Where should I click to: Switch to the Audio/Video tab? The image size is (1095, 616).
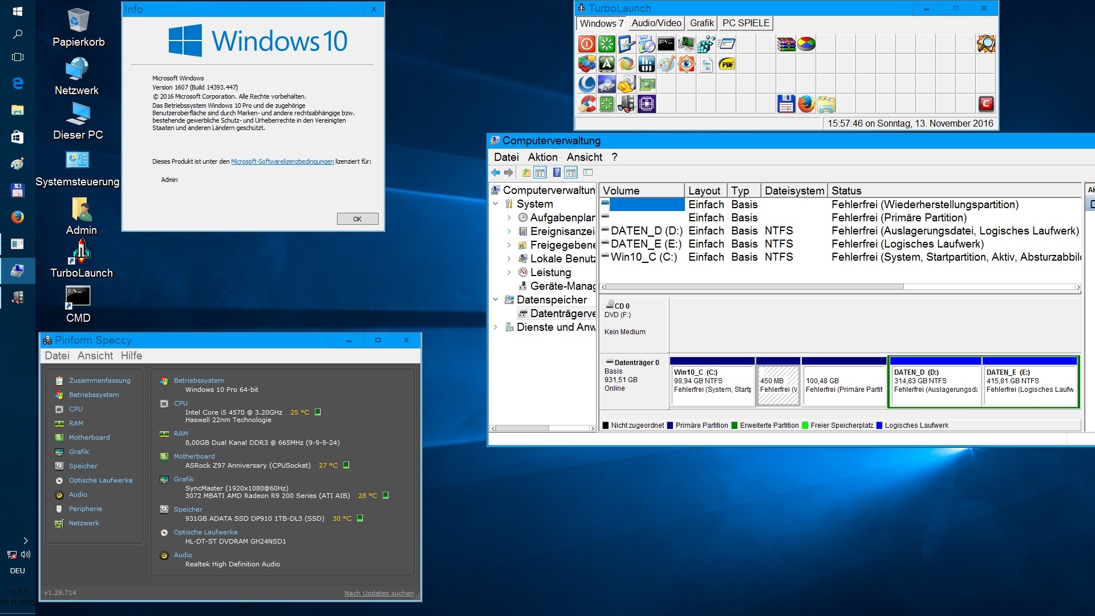coord(656,23)
